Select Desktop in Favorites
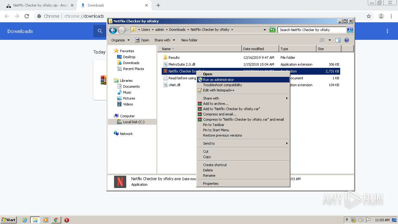The height and width of the screenshot is (224, 398). tap(129, 57)
